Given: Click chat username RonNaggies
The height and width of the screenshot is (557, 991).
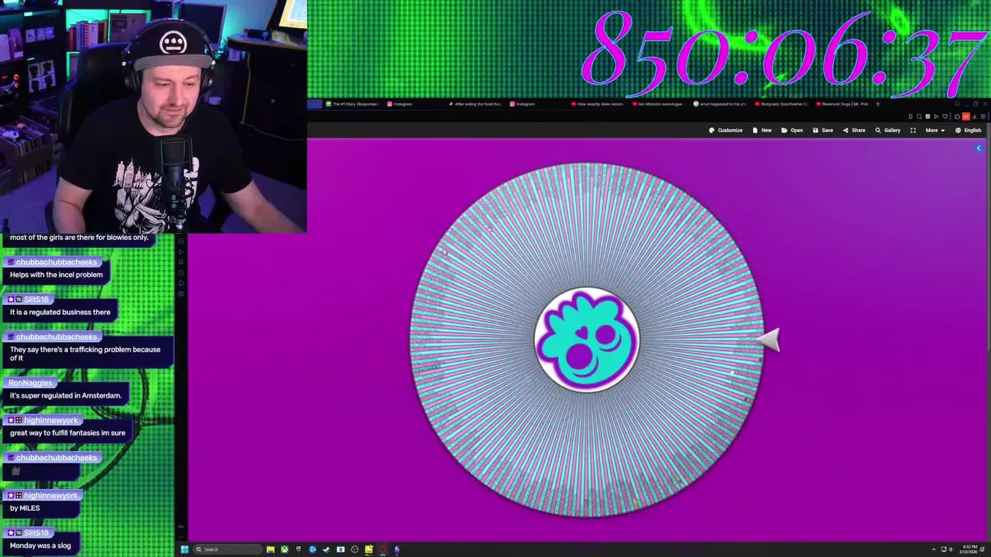Looking at the screenshot, I should click(x=30, y=383).
